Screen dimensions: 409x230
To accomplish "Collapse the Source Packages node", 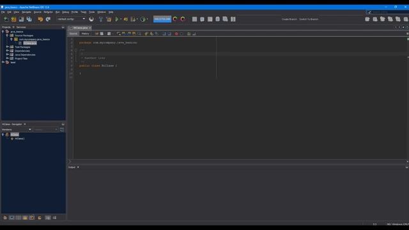I will coord(7,36).
